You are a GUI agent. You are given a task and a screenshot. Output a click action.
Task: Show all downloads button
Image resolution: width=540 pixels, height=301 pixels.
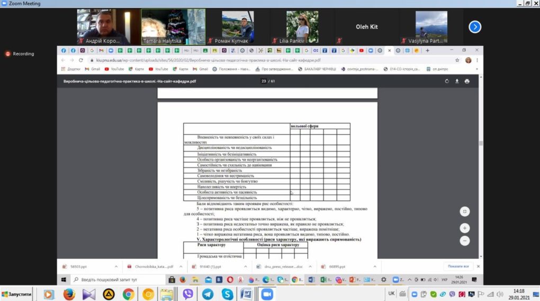(x=458, y=266)
